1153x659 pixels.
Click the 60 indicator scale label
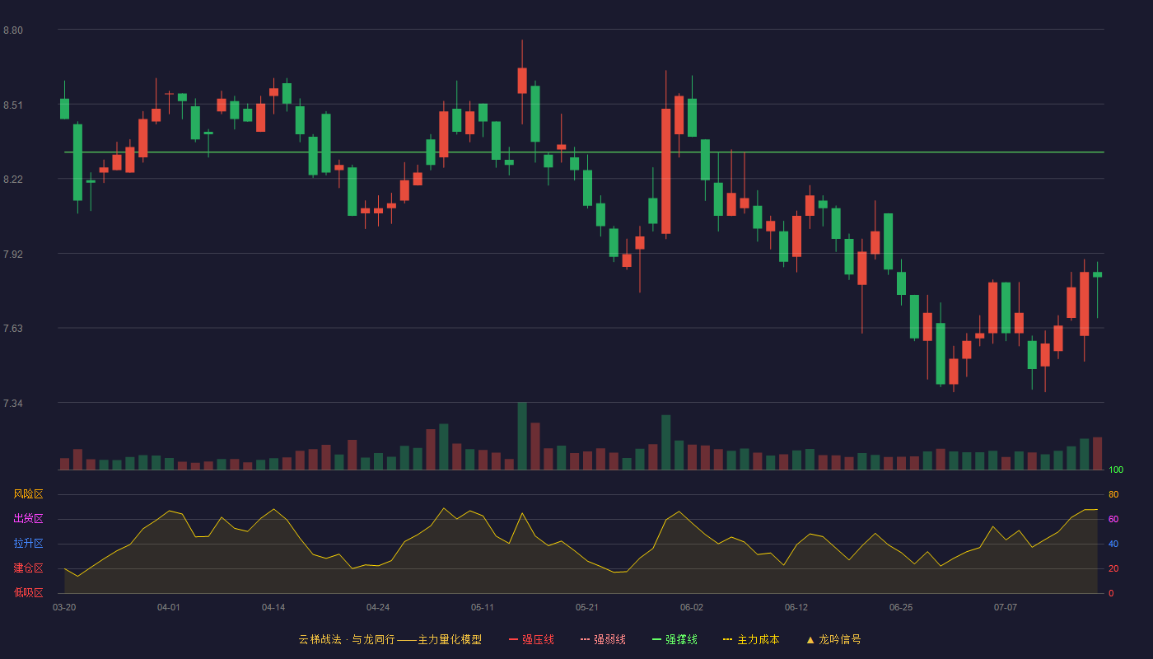tap(1113, 519)
